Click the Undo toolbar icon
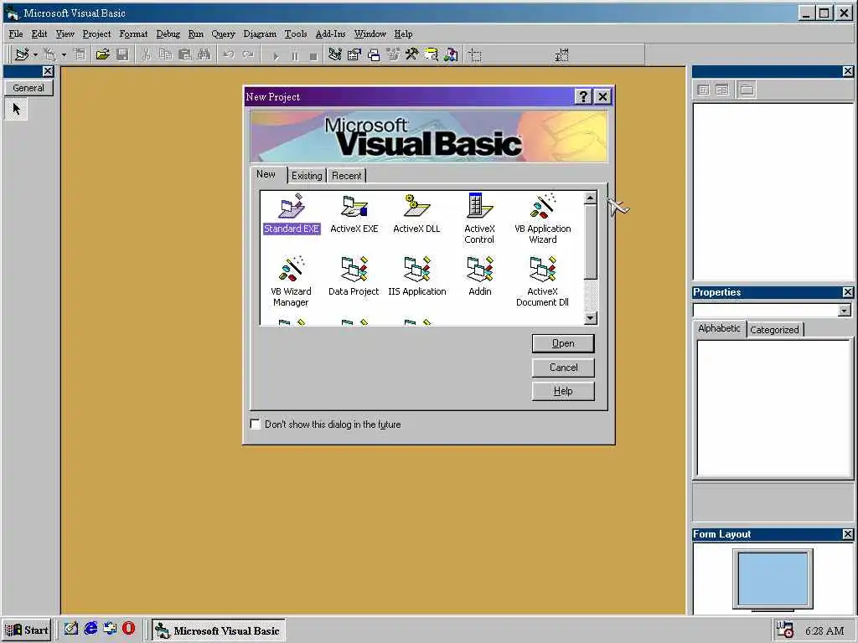 (229, 54)
